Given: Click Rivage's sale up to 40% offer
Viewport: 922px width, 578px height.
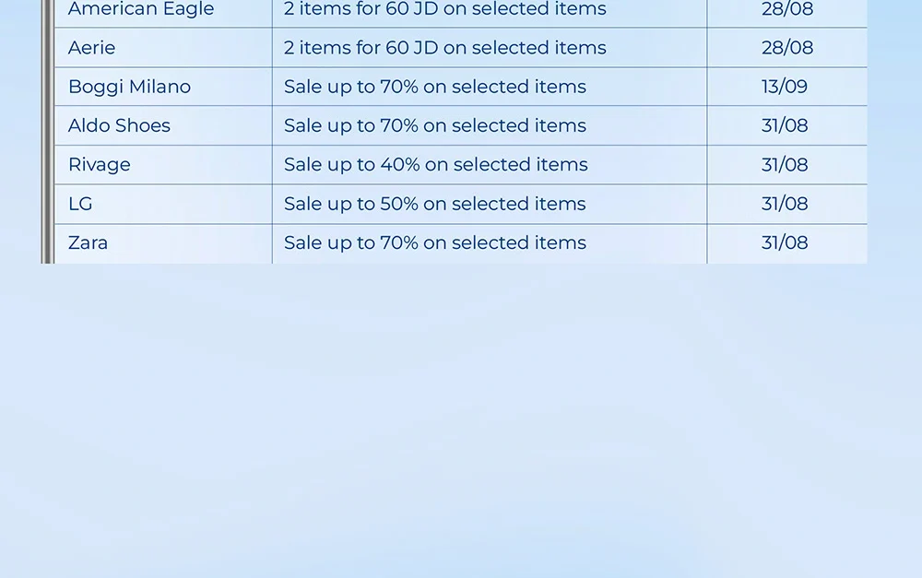Looking at the screenshot, I should pyautogui.click(x=436, y=165).
